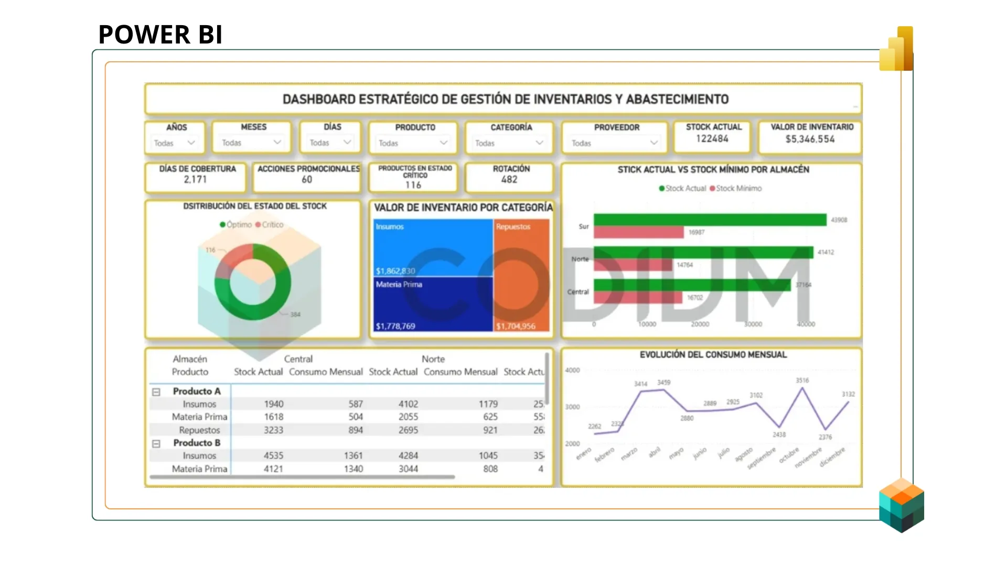Click the Crítico legend marker
Image resolution: width=1007 pixels, height=566 pixels.
258,225
